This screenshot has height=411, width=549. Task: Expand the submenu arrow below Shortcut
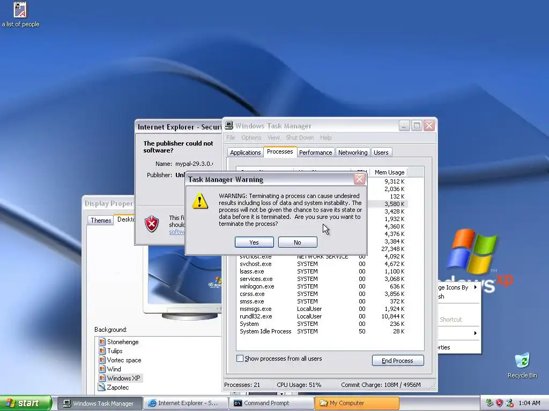[x=475, y=333]
